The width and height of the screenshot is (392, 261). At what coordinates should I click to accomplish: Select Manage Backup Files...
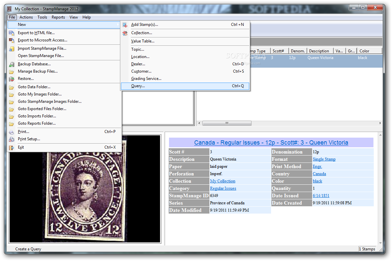pos(64,71)
